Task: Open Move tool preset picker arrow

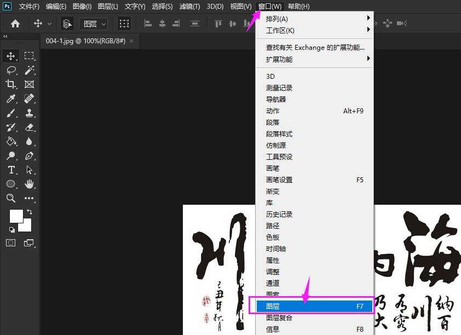Action: 49,24
